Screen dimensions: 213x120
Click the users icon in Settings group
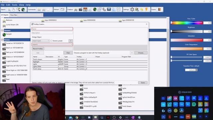pyautogui.click(x=137, y=10)
